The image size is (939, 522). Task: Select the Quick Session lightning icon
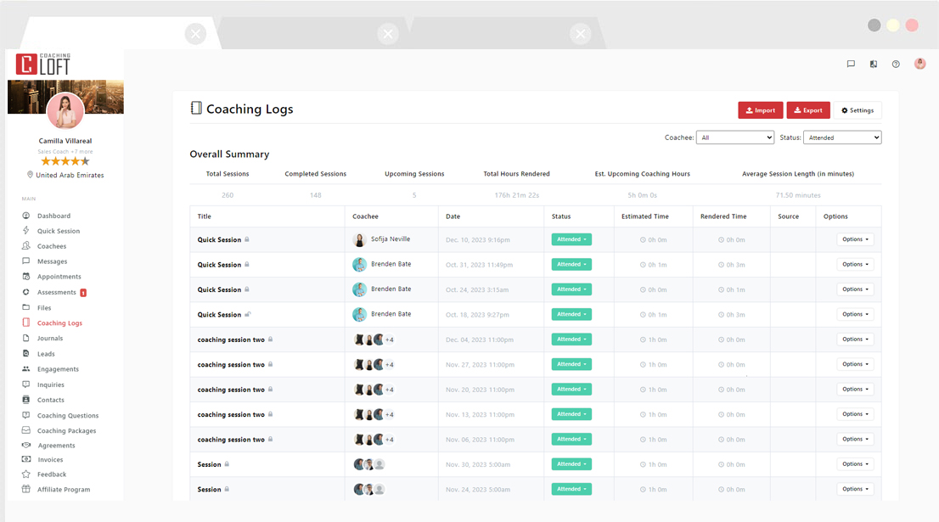[25, 231]
